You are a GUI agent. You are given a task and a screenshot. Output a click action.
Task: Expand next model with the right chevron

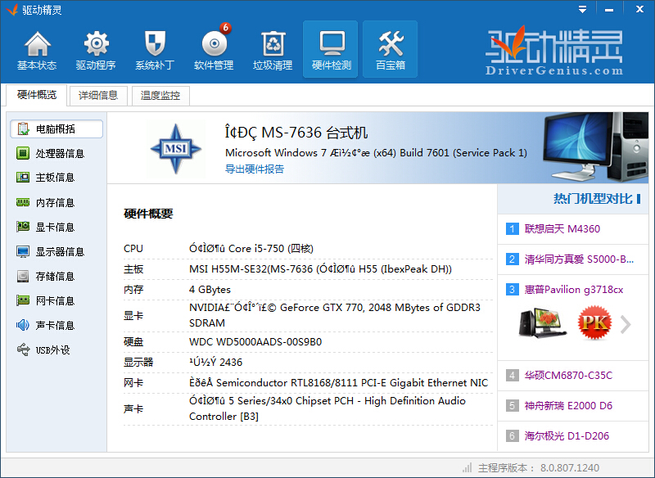626,324
